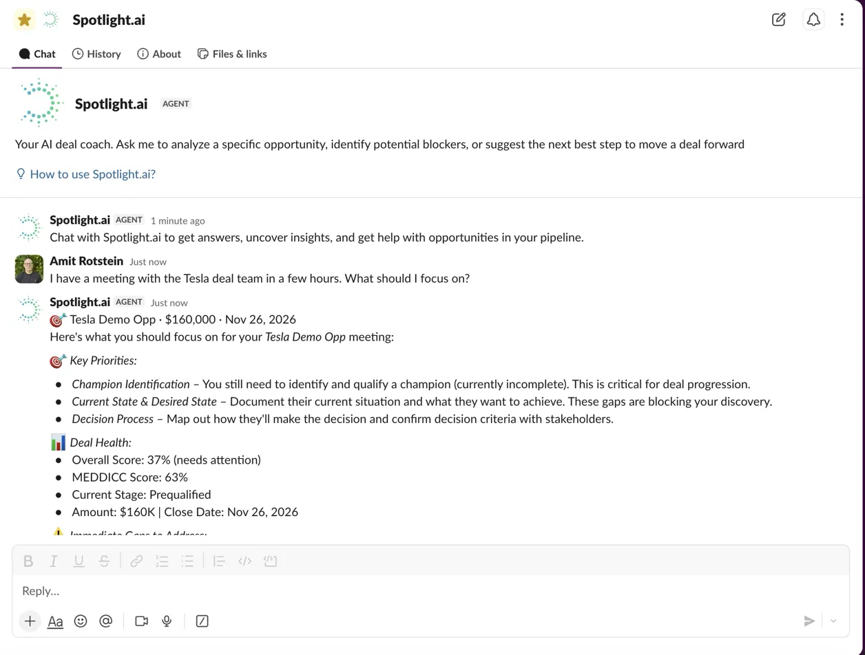The width and height of the screenshot is (865, 655).
Task: Click into the Reply message field
Action: [x=430, y=591]
